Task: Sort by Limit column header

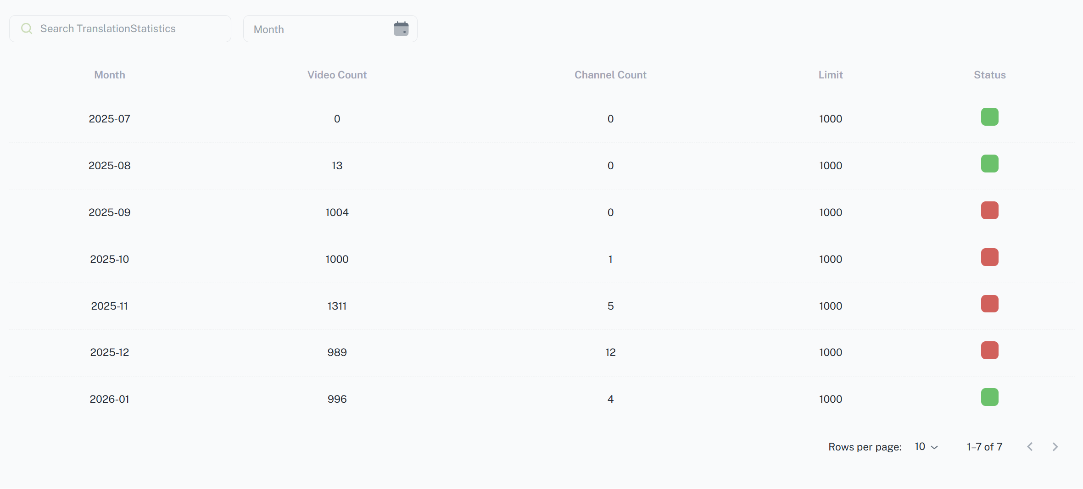Action: tap(831, 75)
